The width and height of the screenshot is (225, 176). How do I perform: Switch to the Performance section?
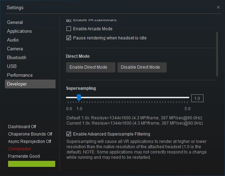click(x=20, y=75)
